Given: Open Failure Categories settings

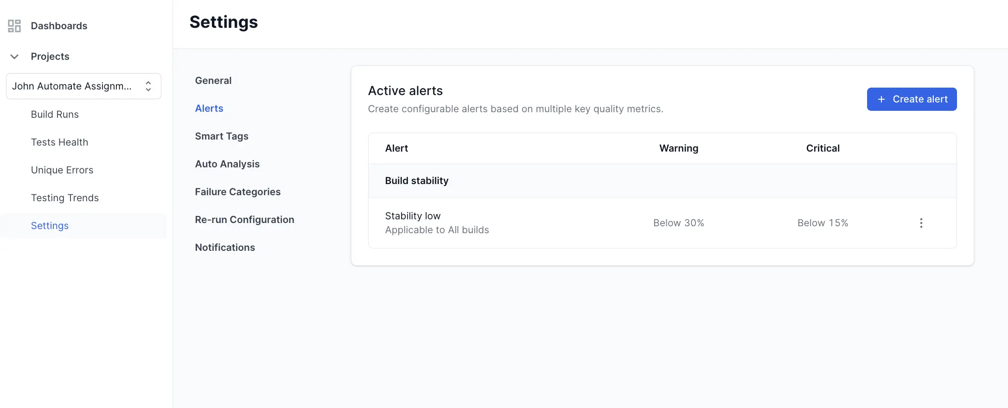Looking at the screenshot, I should tap(238, 192).
